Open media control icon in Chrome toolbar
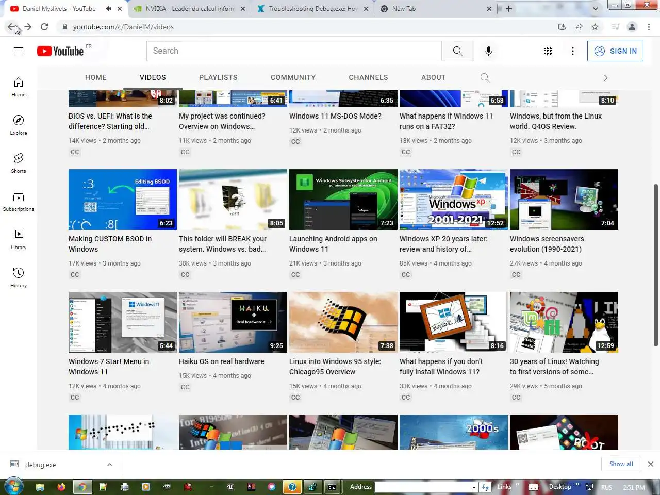This screenshot has height=495, width=660. [x=615, y=27]
